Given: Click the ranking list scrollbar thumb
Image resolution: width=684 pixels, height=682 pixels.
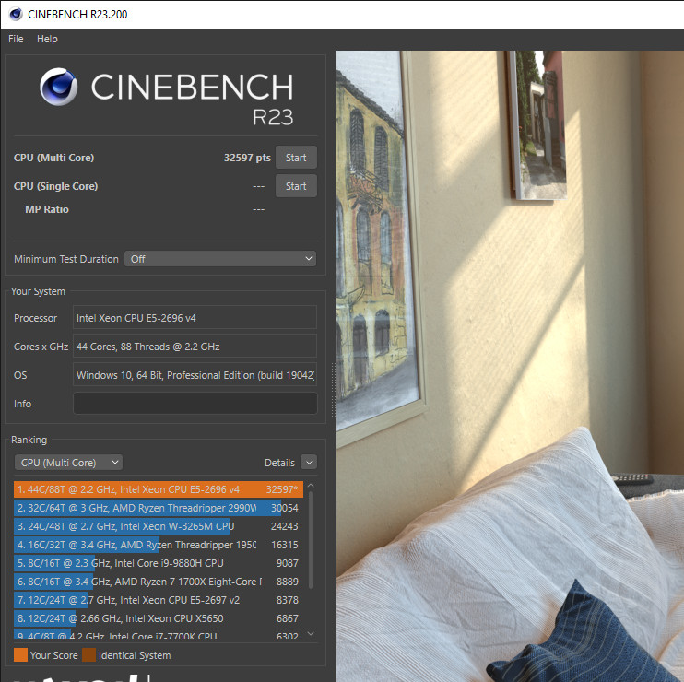Looking at the screenshot, I should 311,540.
